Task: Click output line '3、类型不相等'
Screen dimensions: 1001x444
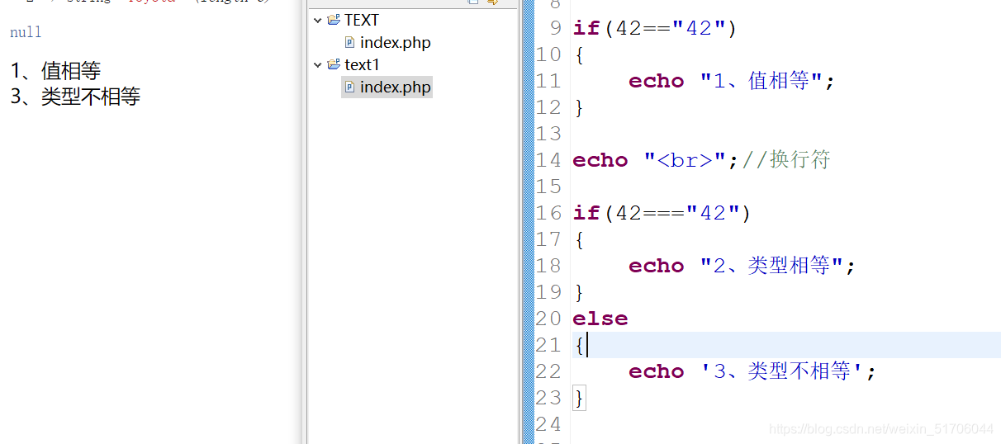Action: [x=75, y=97]
